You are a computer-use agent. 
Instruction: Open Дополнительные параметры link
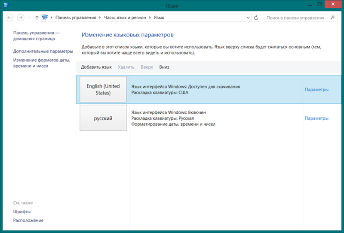[x=43, y=51]
